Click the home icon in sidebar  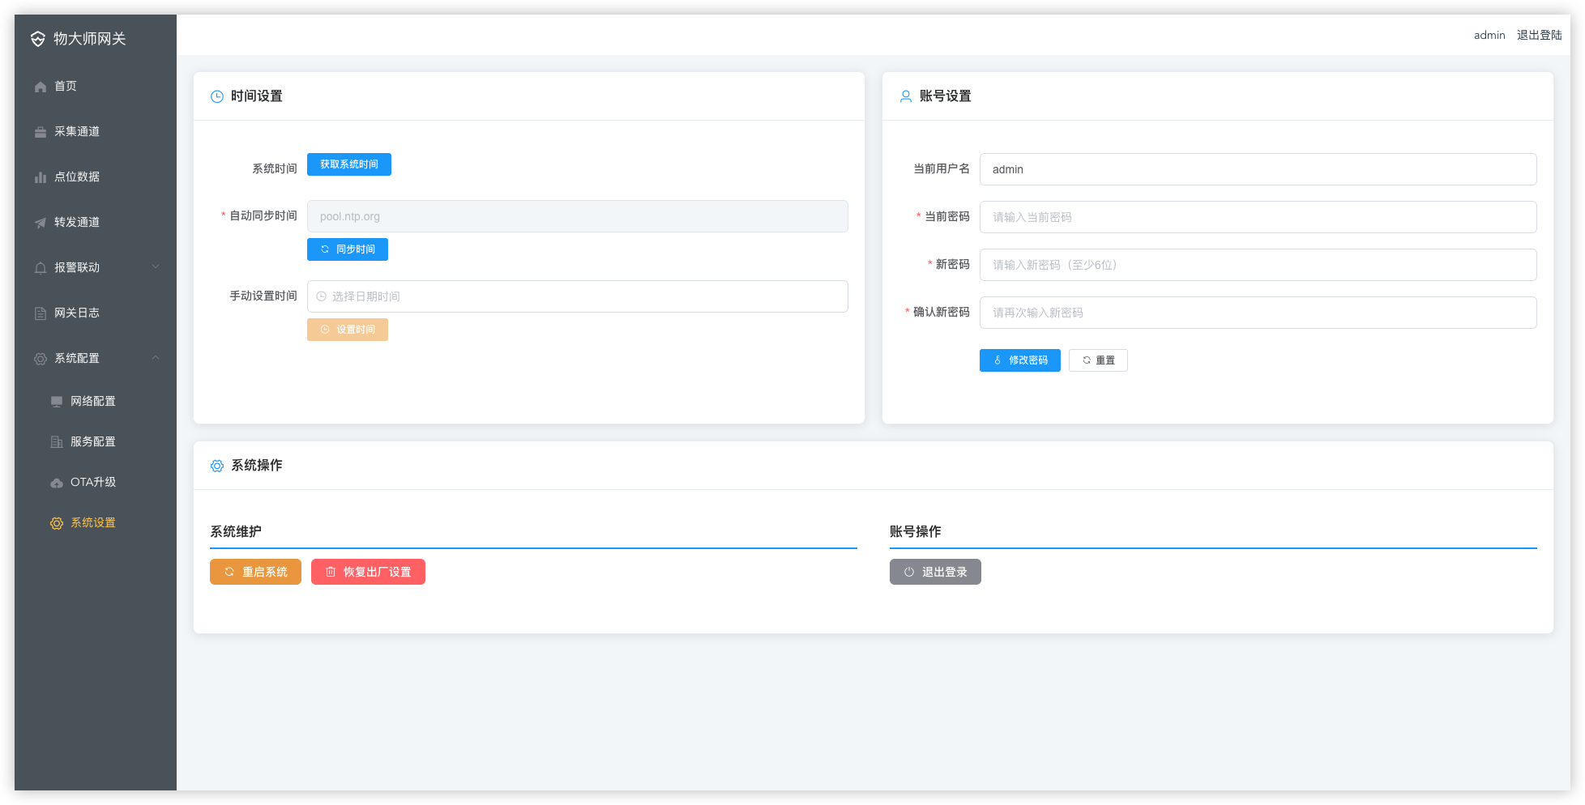[41, 87]
